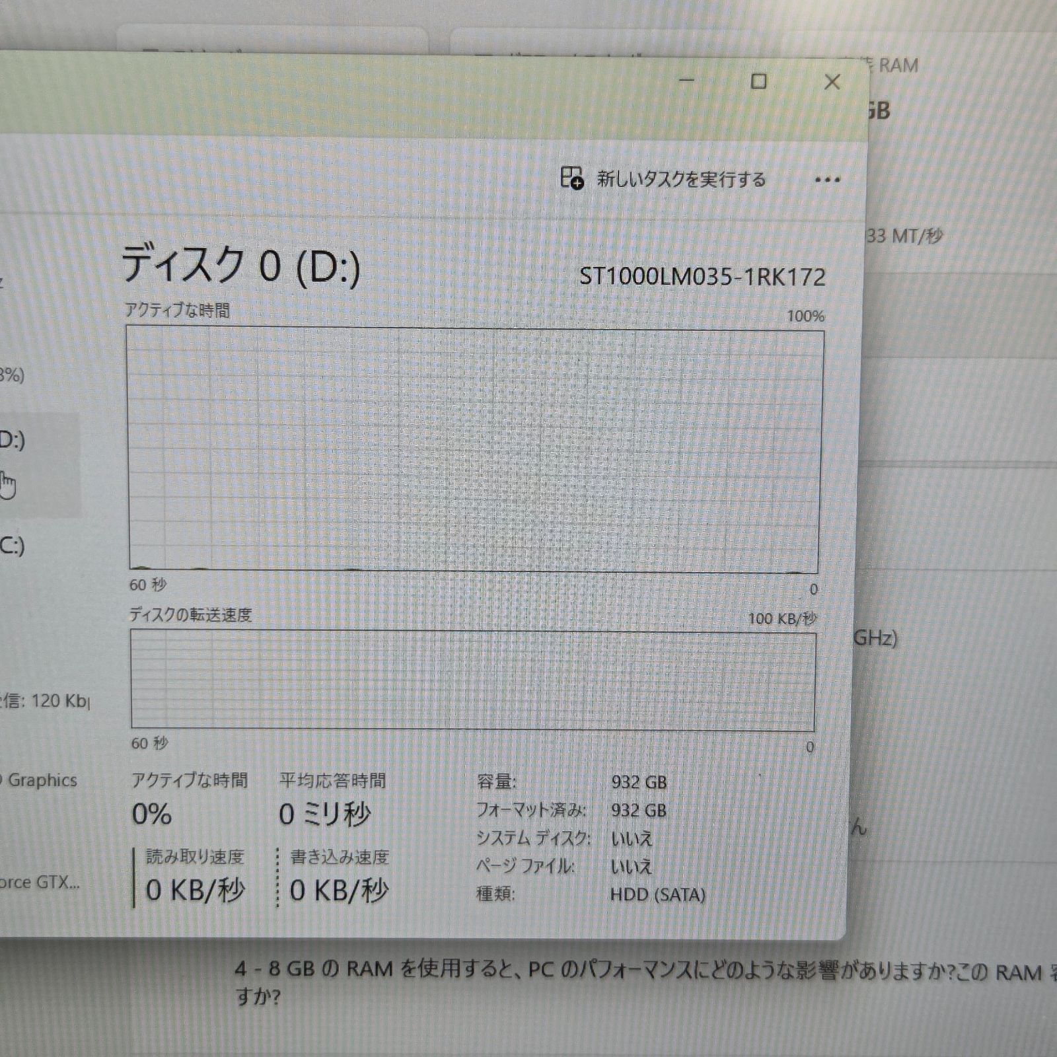
Task: Click 新しいタスクを実行する button text
Action: pyautogui.click(x=681, y=180)
